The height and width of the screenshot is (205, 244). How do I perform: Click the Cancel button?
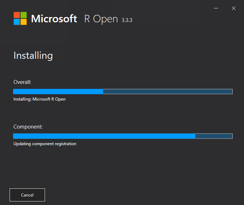point(27,195)
